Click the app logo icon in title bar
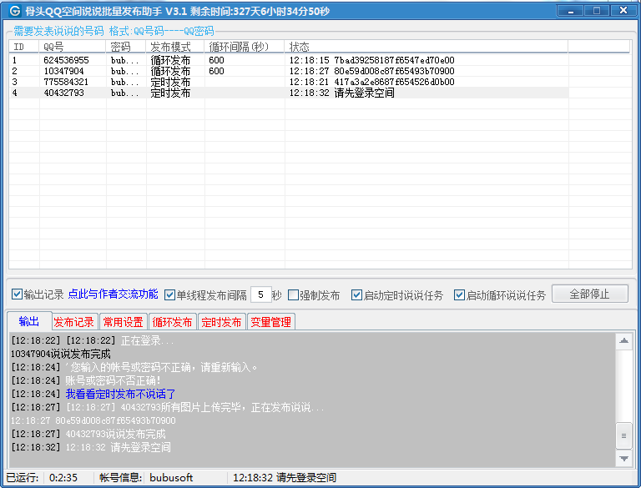This screenshot has width=641, height=488. tap(15, 11)
